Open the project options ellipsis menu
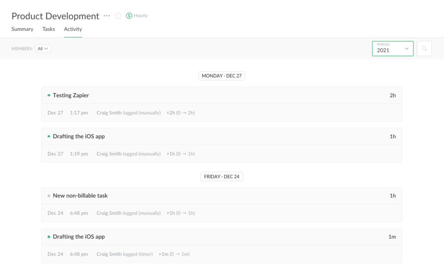 click(107, 16)
